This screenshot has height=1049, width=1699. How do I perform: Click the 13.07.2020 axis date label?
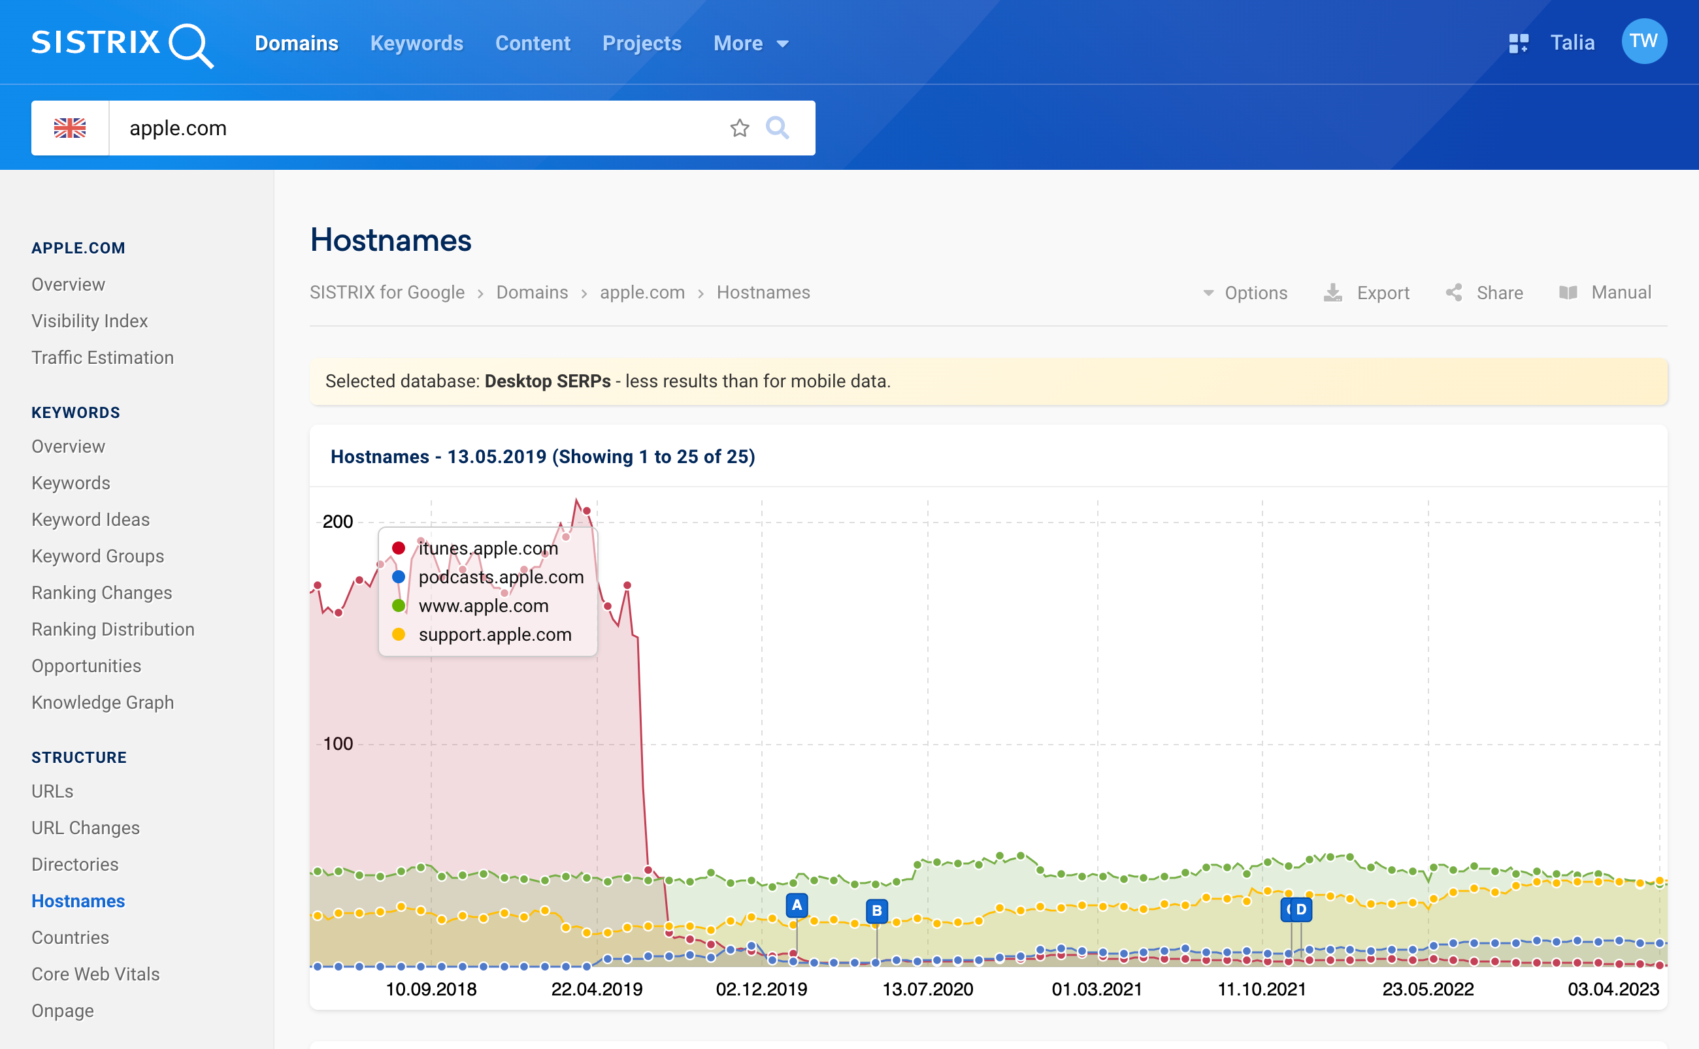[927, 990]
